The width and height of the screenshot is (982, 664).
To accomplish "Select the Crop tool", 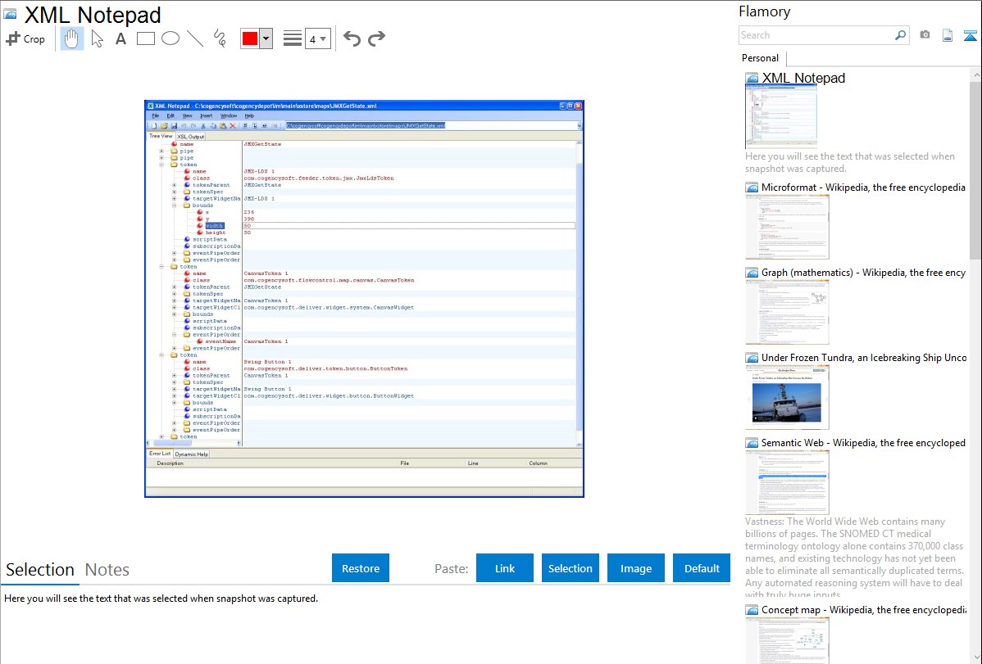I will [x=25, y=38].
